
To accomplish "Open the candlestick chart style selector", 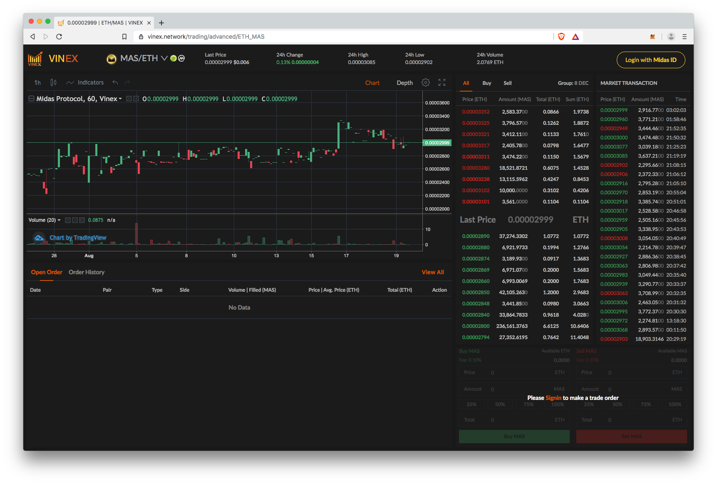I will point(53,82).
